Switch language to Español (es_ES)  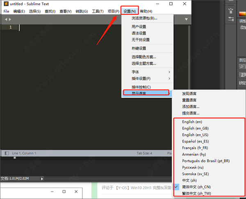pyautogui.click(x=209, y=141)
